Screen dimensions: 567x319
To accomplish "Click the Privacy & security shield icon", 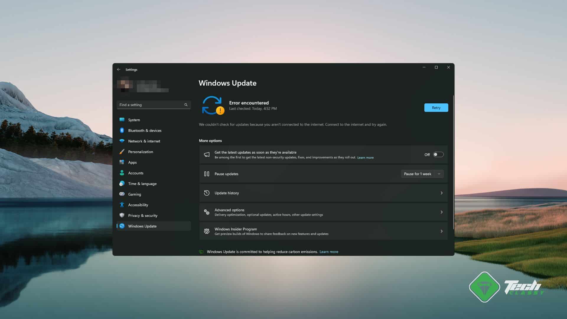I will click(122, 215).
